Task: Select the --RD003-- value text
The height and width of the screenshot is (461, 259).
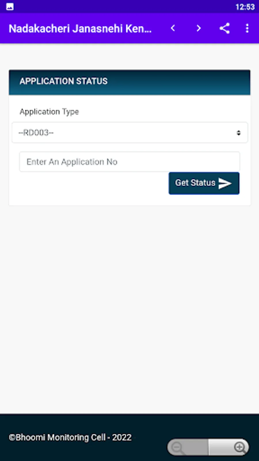Action: pos(36,133)
